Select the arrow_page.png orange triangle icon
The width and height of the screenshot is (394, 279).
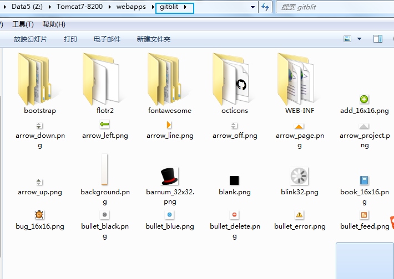click(x=299, y=126)
